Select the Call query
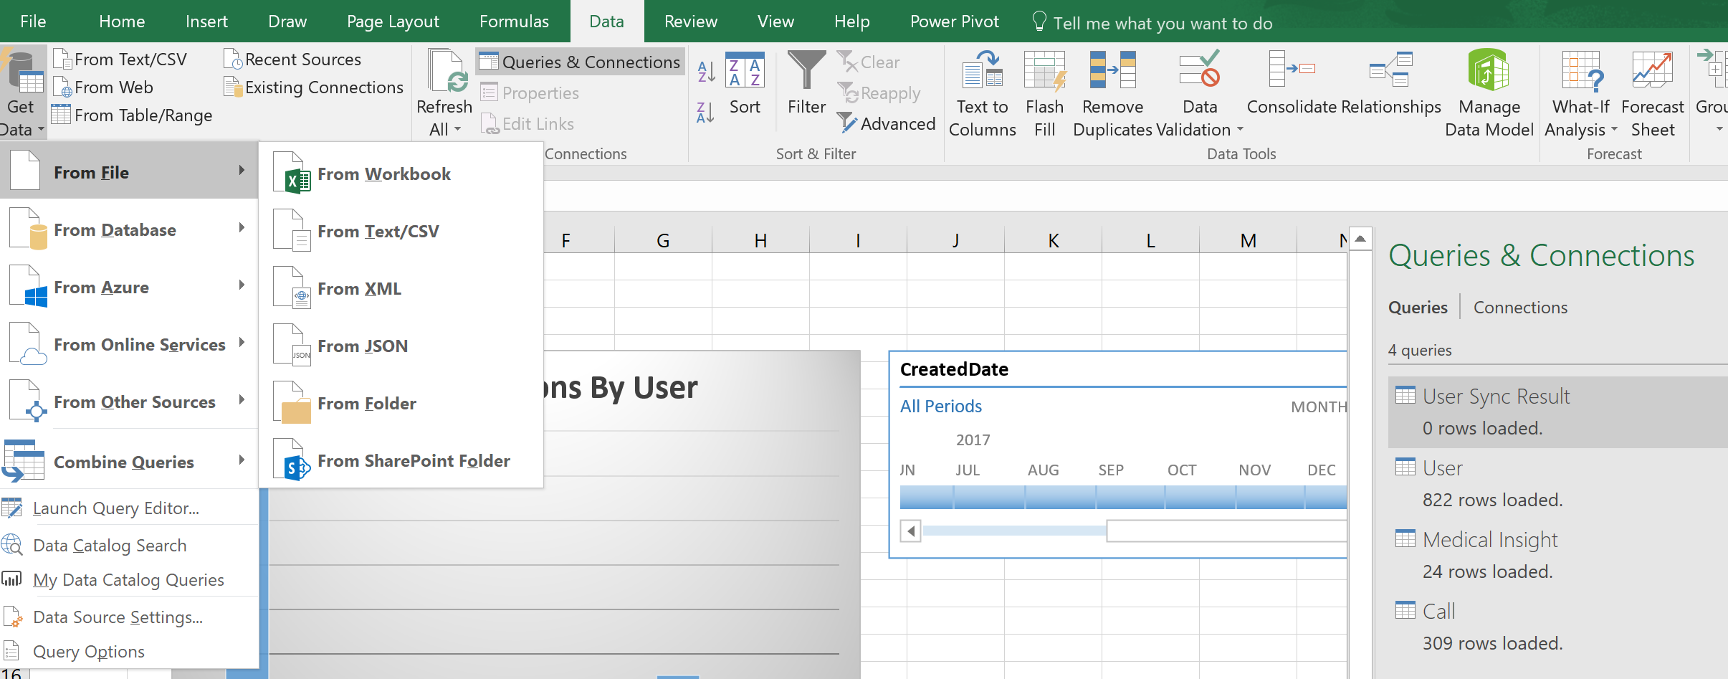 (x=1557, y=627)
